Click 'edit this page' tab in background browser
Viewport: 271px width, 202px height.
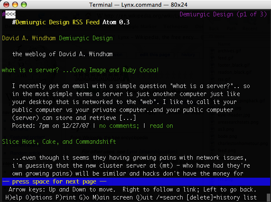coord(155,54)
